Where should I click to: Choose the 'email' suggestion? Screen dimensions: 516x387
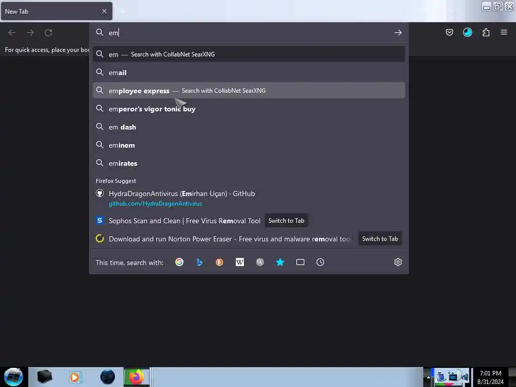(249, 73)
